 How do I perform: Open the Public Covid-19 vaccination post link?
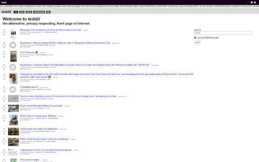pyautogui.click(x=44, y=139)
